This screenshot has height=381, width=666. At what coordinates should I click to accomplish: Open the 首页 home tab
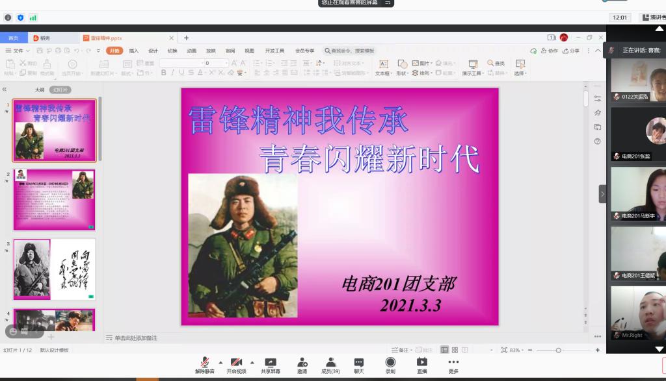click(14, 38)
